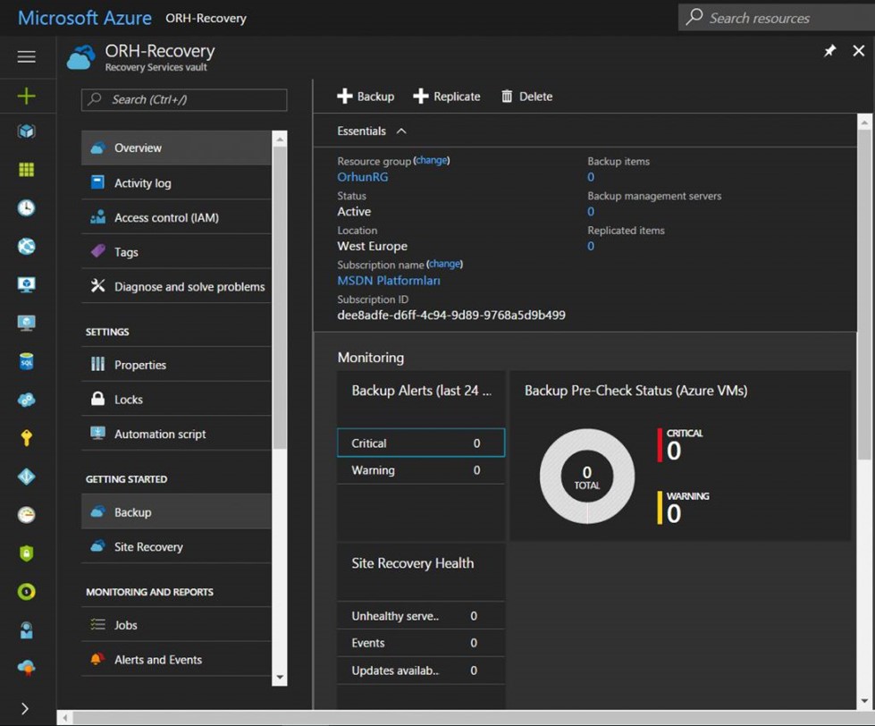This screenshot has width=875, height=726.
Task: Open the blue diamond sidebar icon
Action: 26,477
